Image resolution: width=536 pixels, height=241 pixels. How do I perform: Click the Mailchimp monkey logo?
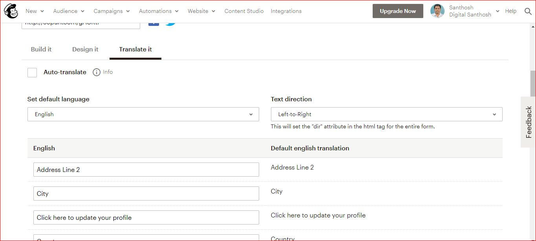[11, 11]
